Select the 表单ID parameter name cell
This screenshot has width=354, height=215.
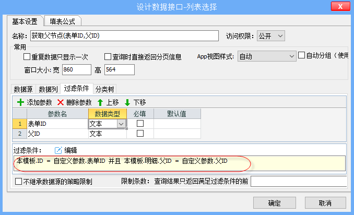(x=57, y=124)
